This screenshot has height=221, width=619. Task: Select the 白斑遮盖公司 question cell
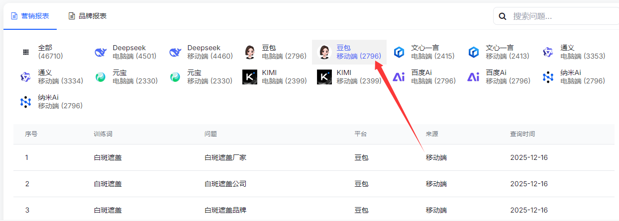click(225, 184)
